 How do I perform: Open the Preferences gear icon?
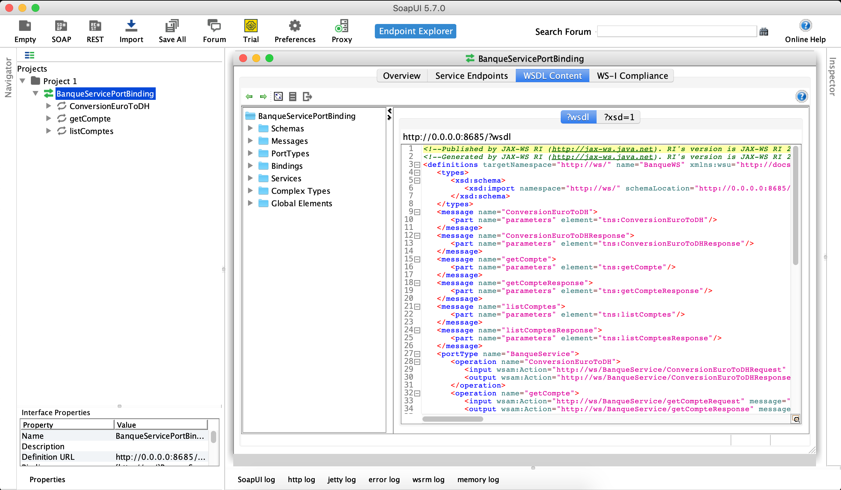pyautogui.click(x=294, y=26)
